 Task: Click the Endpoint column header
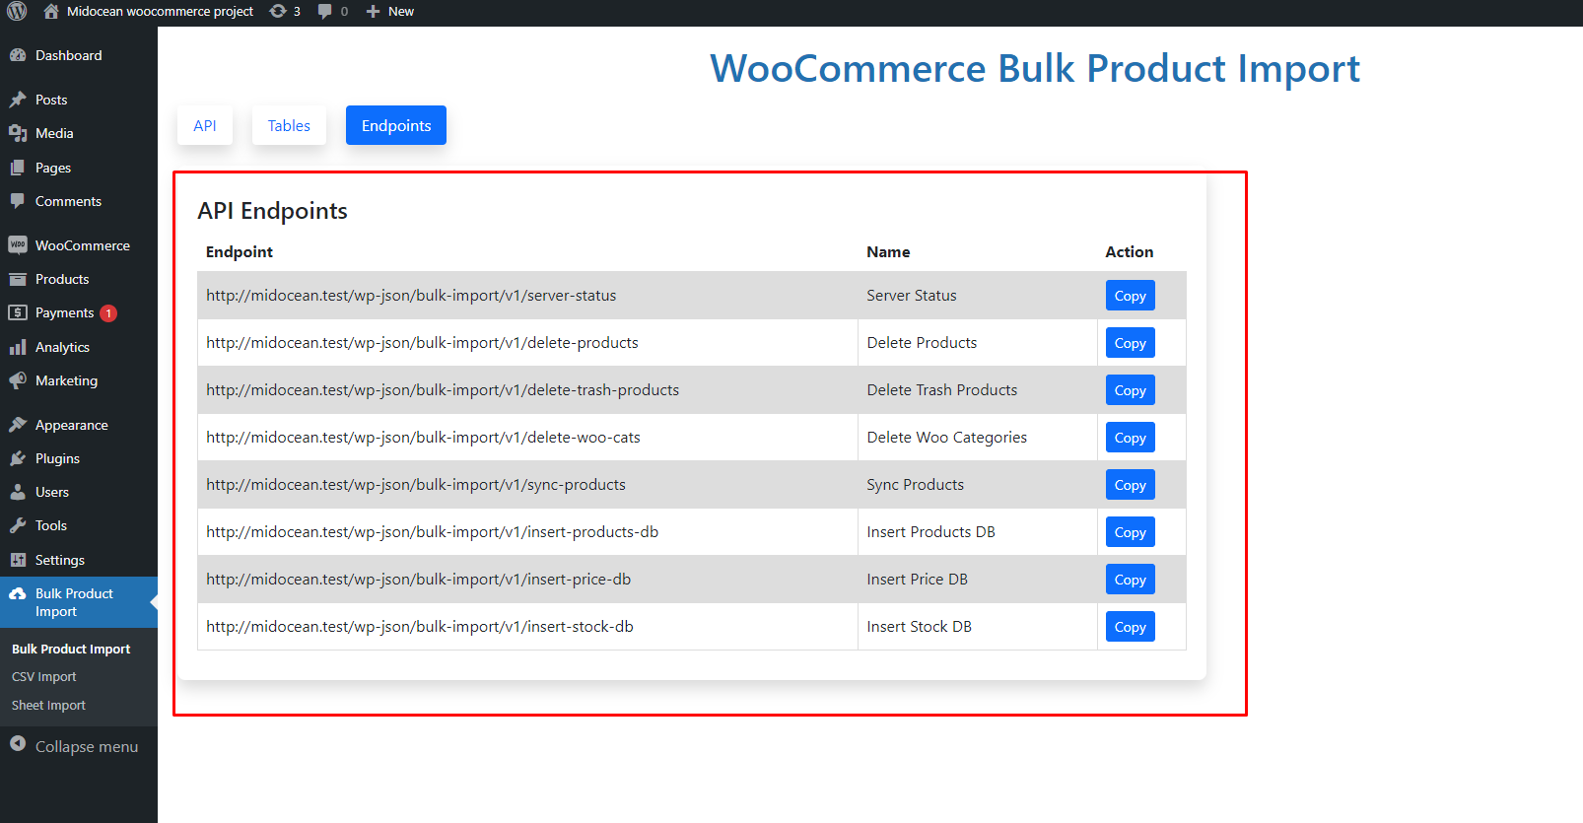click(x=240, y=252)
